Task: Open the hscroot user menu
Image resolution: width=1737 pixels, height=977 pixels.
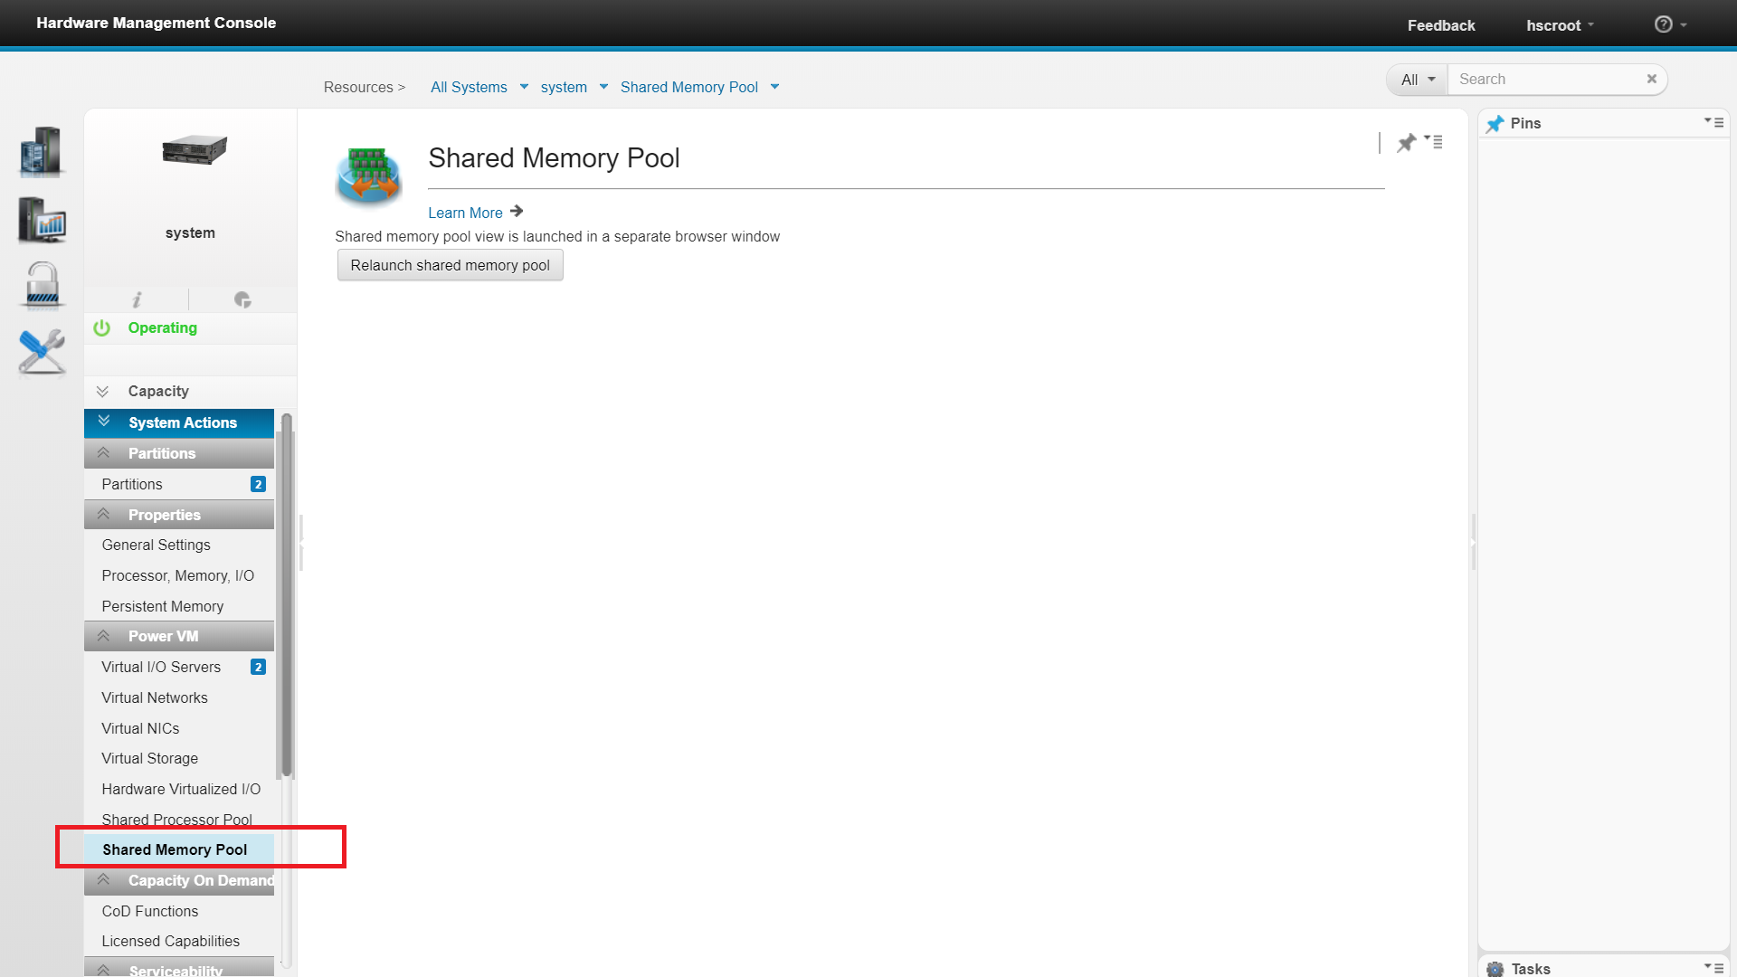Action: point(1560,25)
